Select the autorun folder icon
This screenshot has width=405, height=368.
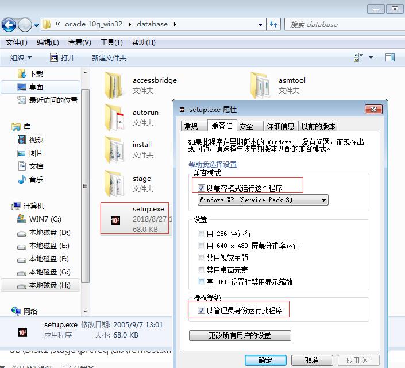click(114, 118)
